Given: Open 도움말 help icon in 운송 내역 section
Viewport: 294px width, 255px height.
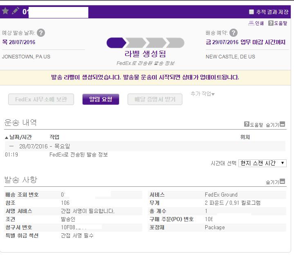Looking at the screenshot, I should point(247,124).
